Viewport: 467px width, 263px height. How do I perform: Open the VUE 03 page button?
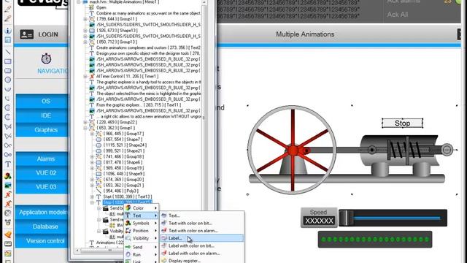(42, 187)
